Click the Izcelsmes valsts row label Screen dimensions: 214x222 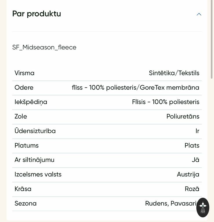click(38, 175)
